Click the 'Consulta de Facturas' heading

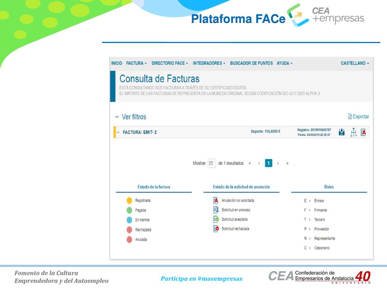click(159, 79)
